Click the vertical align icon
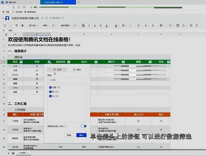 (x=146, y=26)
